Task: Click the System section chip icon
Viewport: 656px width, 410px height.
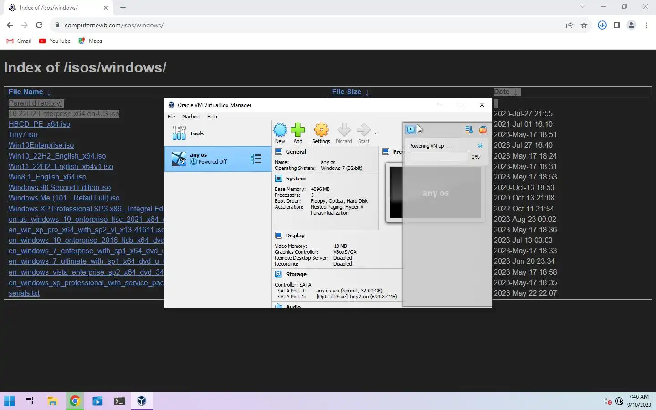Action: [x=279, y=179]
